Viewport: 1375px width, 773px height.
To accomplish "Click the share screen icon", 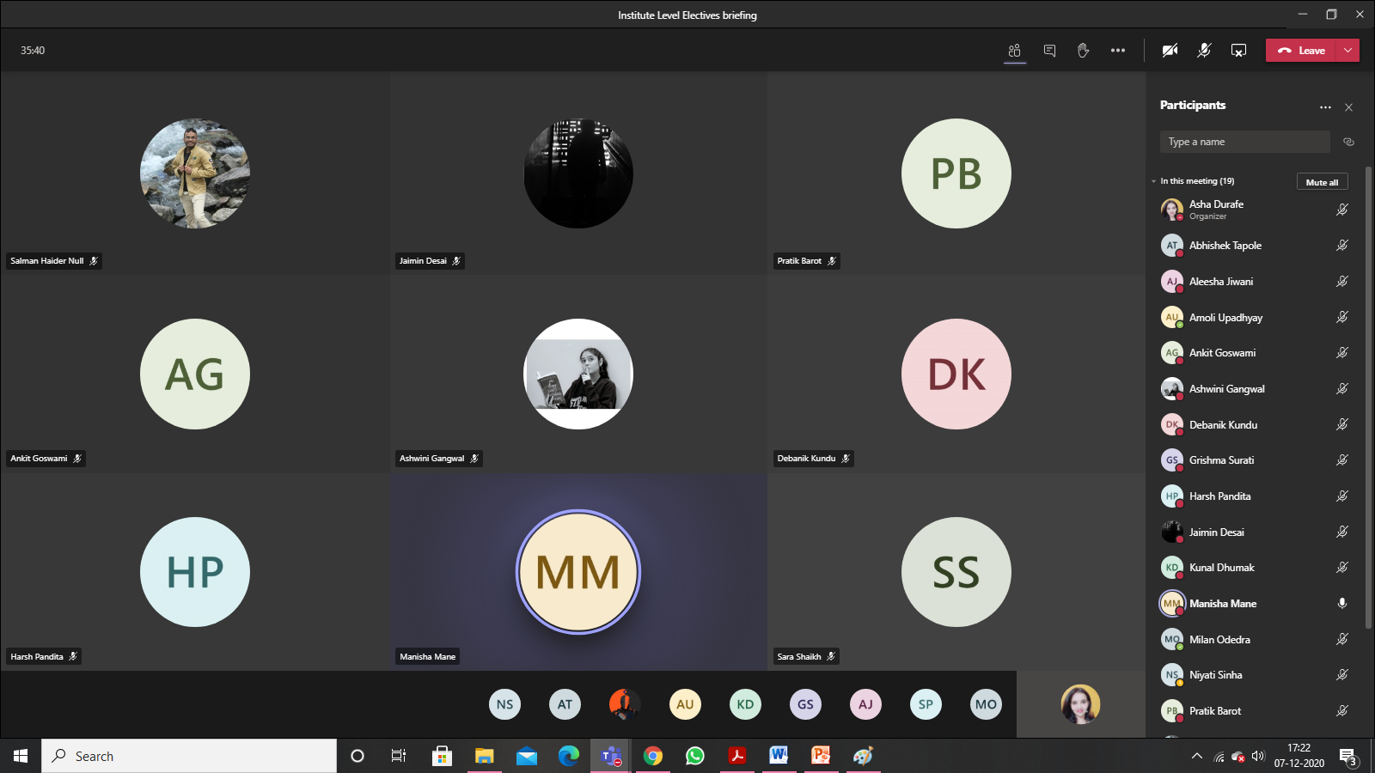I will click(x=1238, y=51).
